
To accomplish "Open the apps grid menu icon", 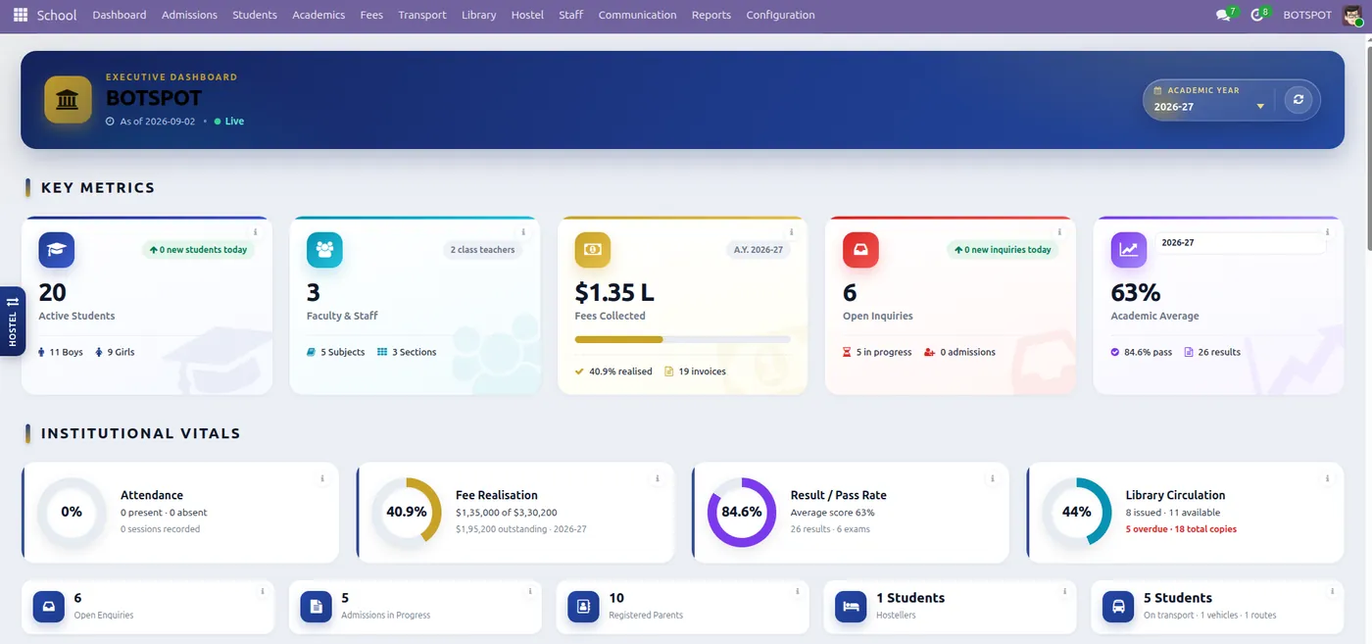I will click(21, 15).
